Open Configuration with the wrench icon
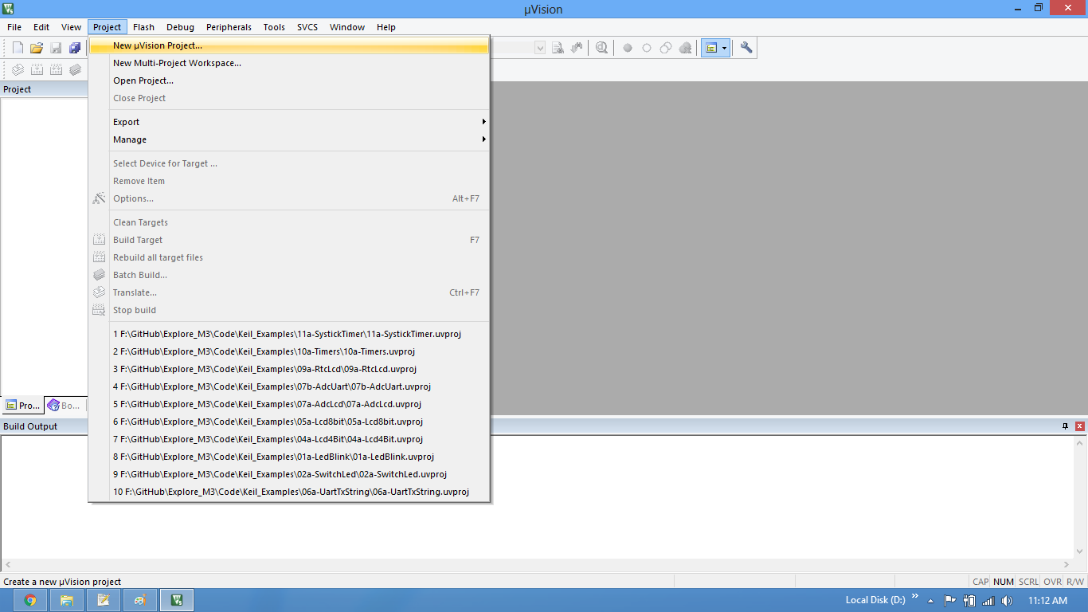Viewport: 1088px width, 612px height. point(746,48)
